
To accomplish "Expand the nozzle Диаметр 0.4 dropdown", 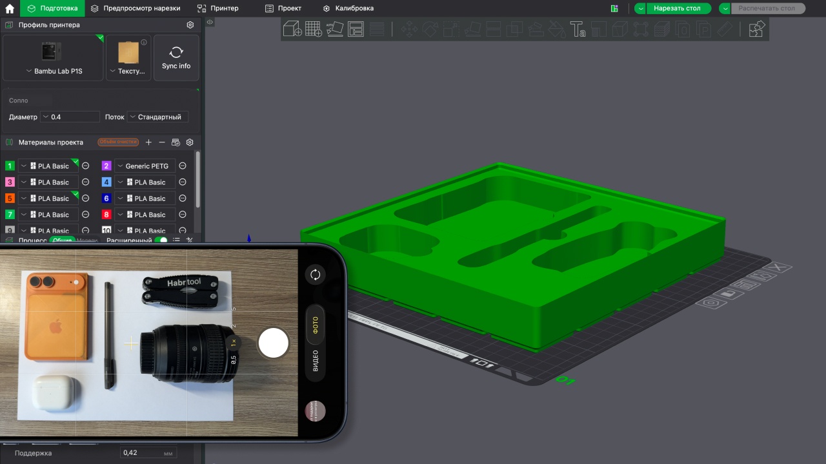I will [70, 117].
